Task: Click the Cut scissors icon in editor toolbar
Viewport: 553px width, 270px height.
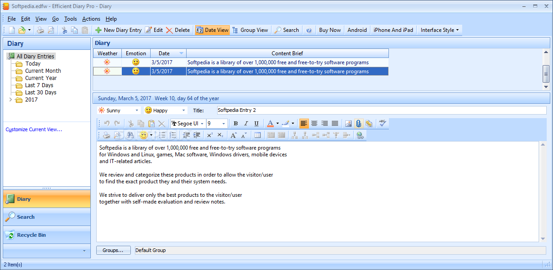Action: (131, 124)
